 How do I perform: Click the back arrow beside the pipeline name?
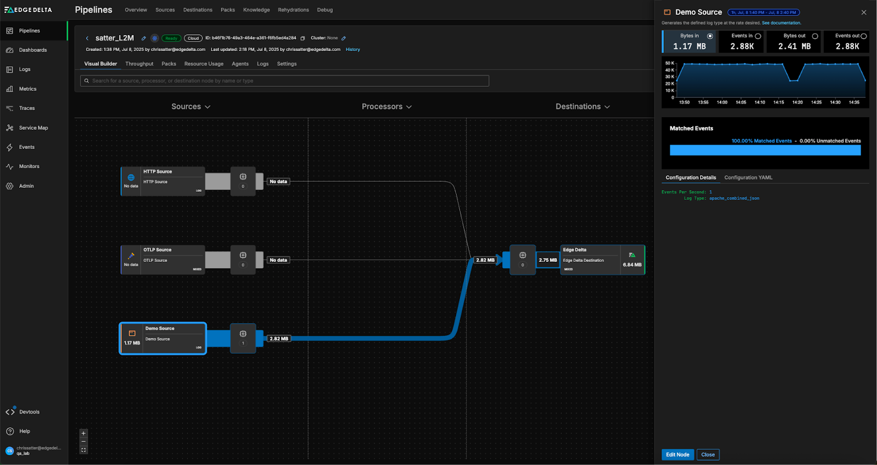[87, 38]
